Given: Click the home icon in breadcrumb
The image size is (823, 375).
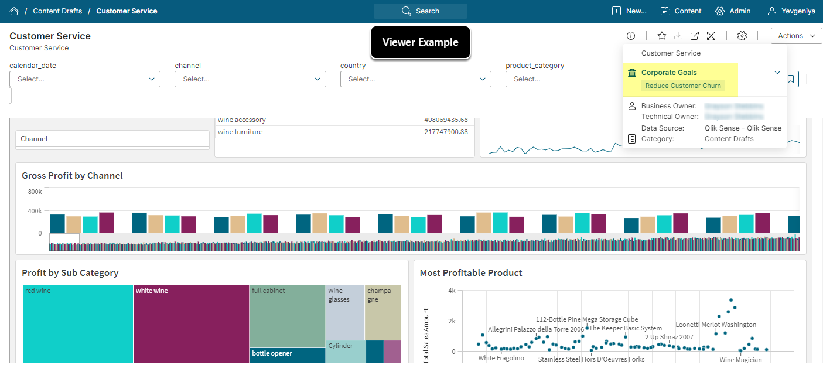Looking at the screenshot, I should pos(14,11).
